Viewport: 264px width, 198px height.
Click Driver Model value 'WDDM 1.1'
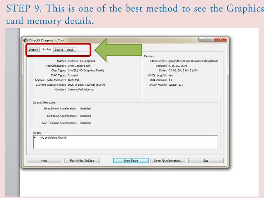click(175, 85)
